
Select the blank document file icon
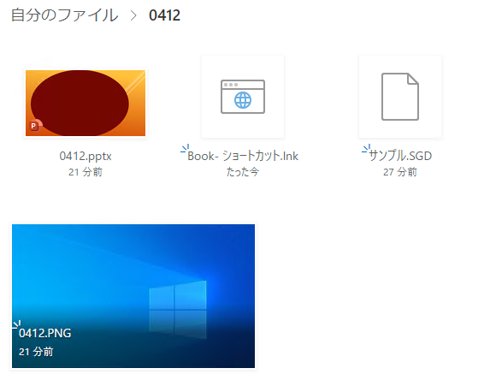click(400, 97)
